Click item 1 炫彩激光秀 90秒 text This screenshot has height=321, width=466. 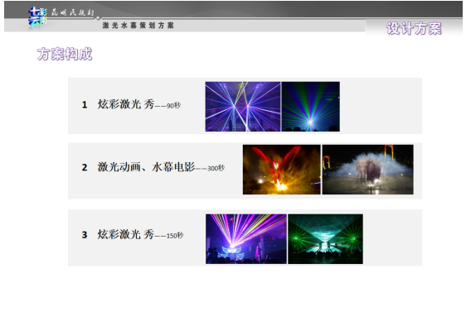(x=139, y=104)
